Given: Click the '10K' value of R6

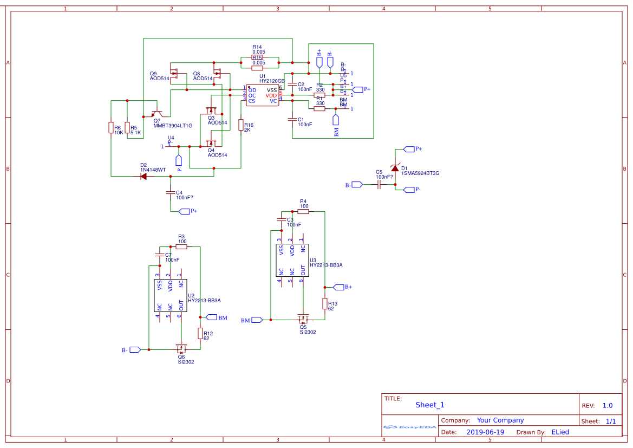Looking at the screenshot, I should tap(119, 133).
